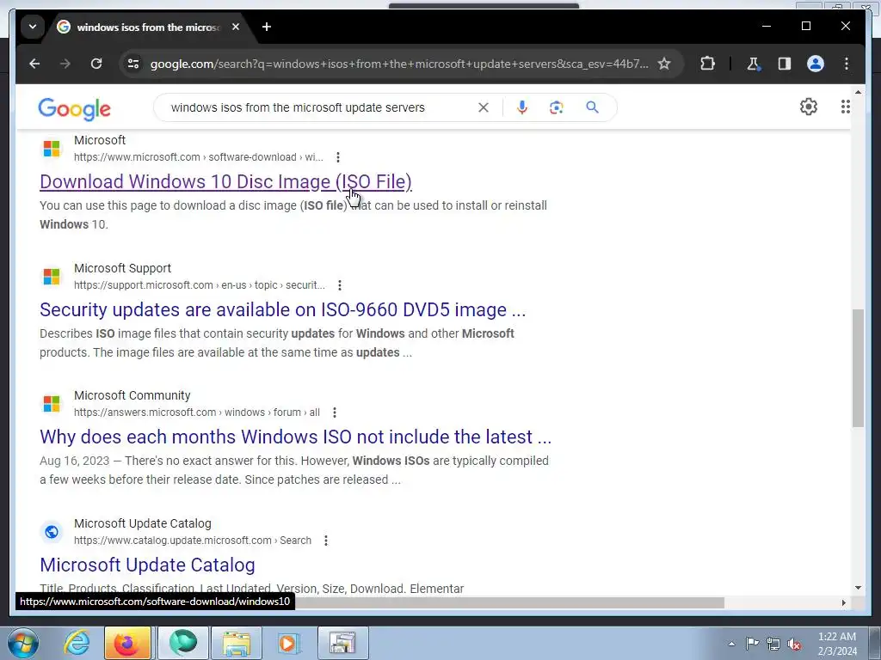The image size is (881, 660).
Task: Click the https://www.microsoft.com software-download URL text
Action: click(199, 157)
